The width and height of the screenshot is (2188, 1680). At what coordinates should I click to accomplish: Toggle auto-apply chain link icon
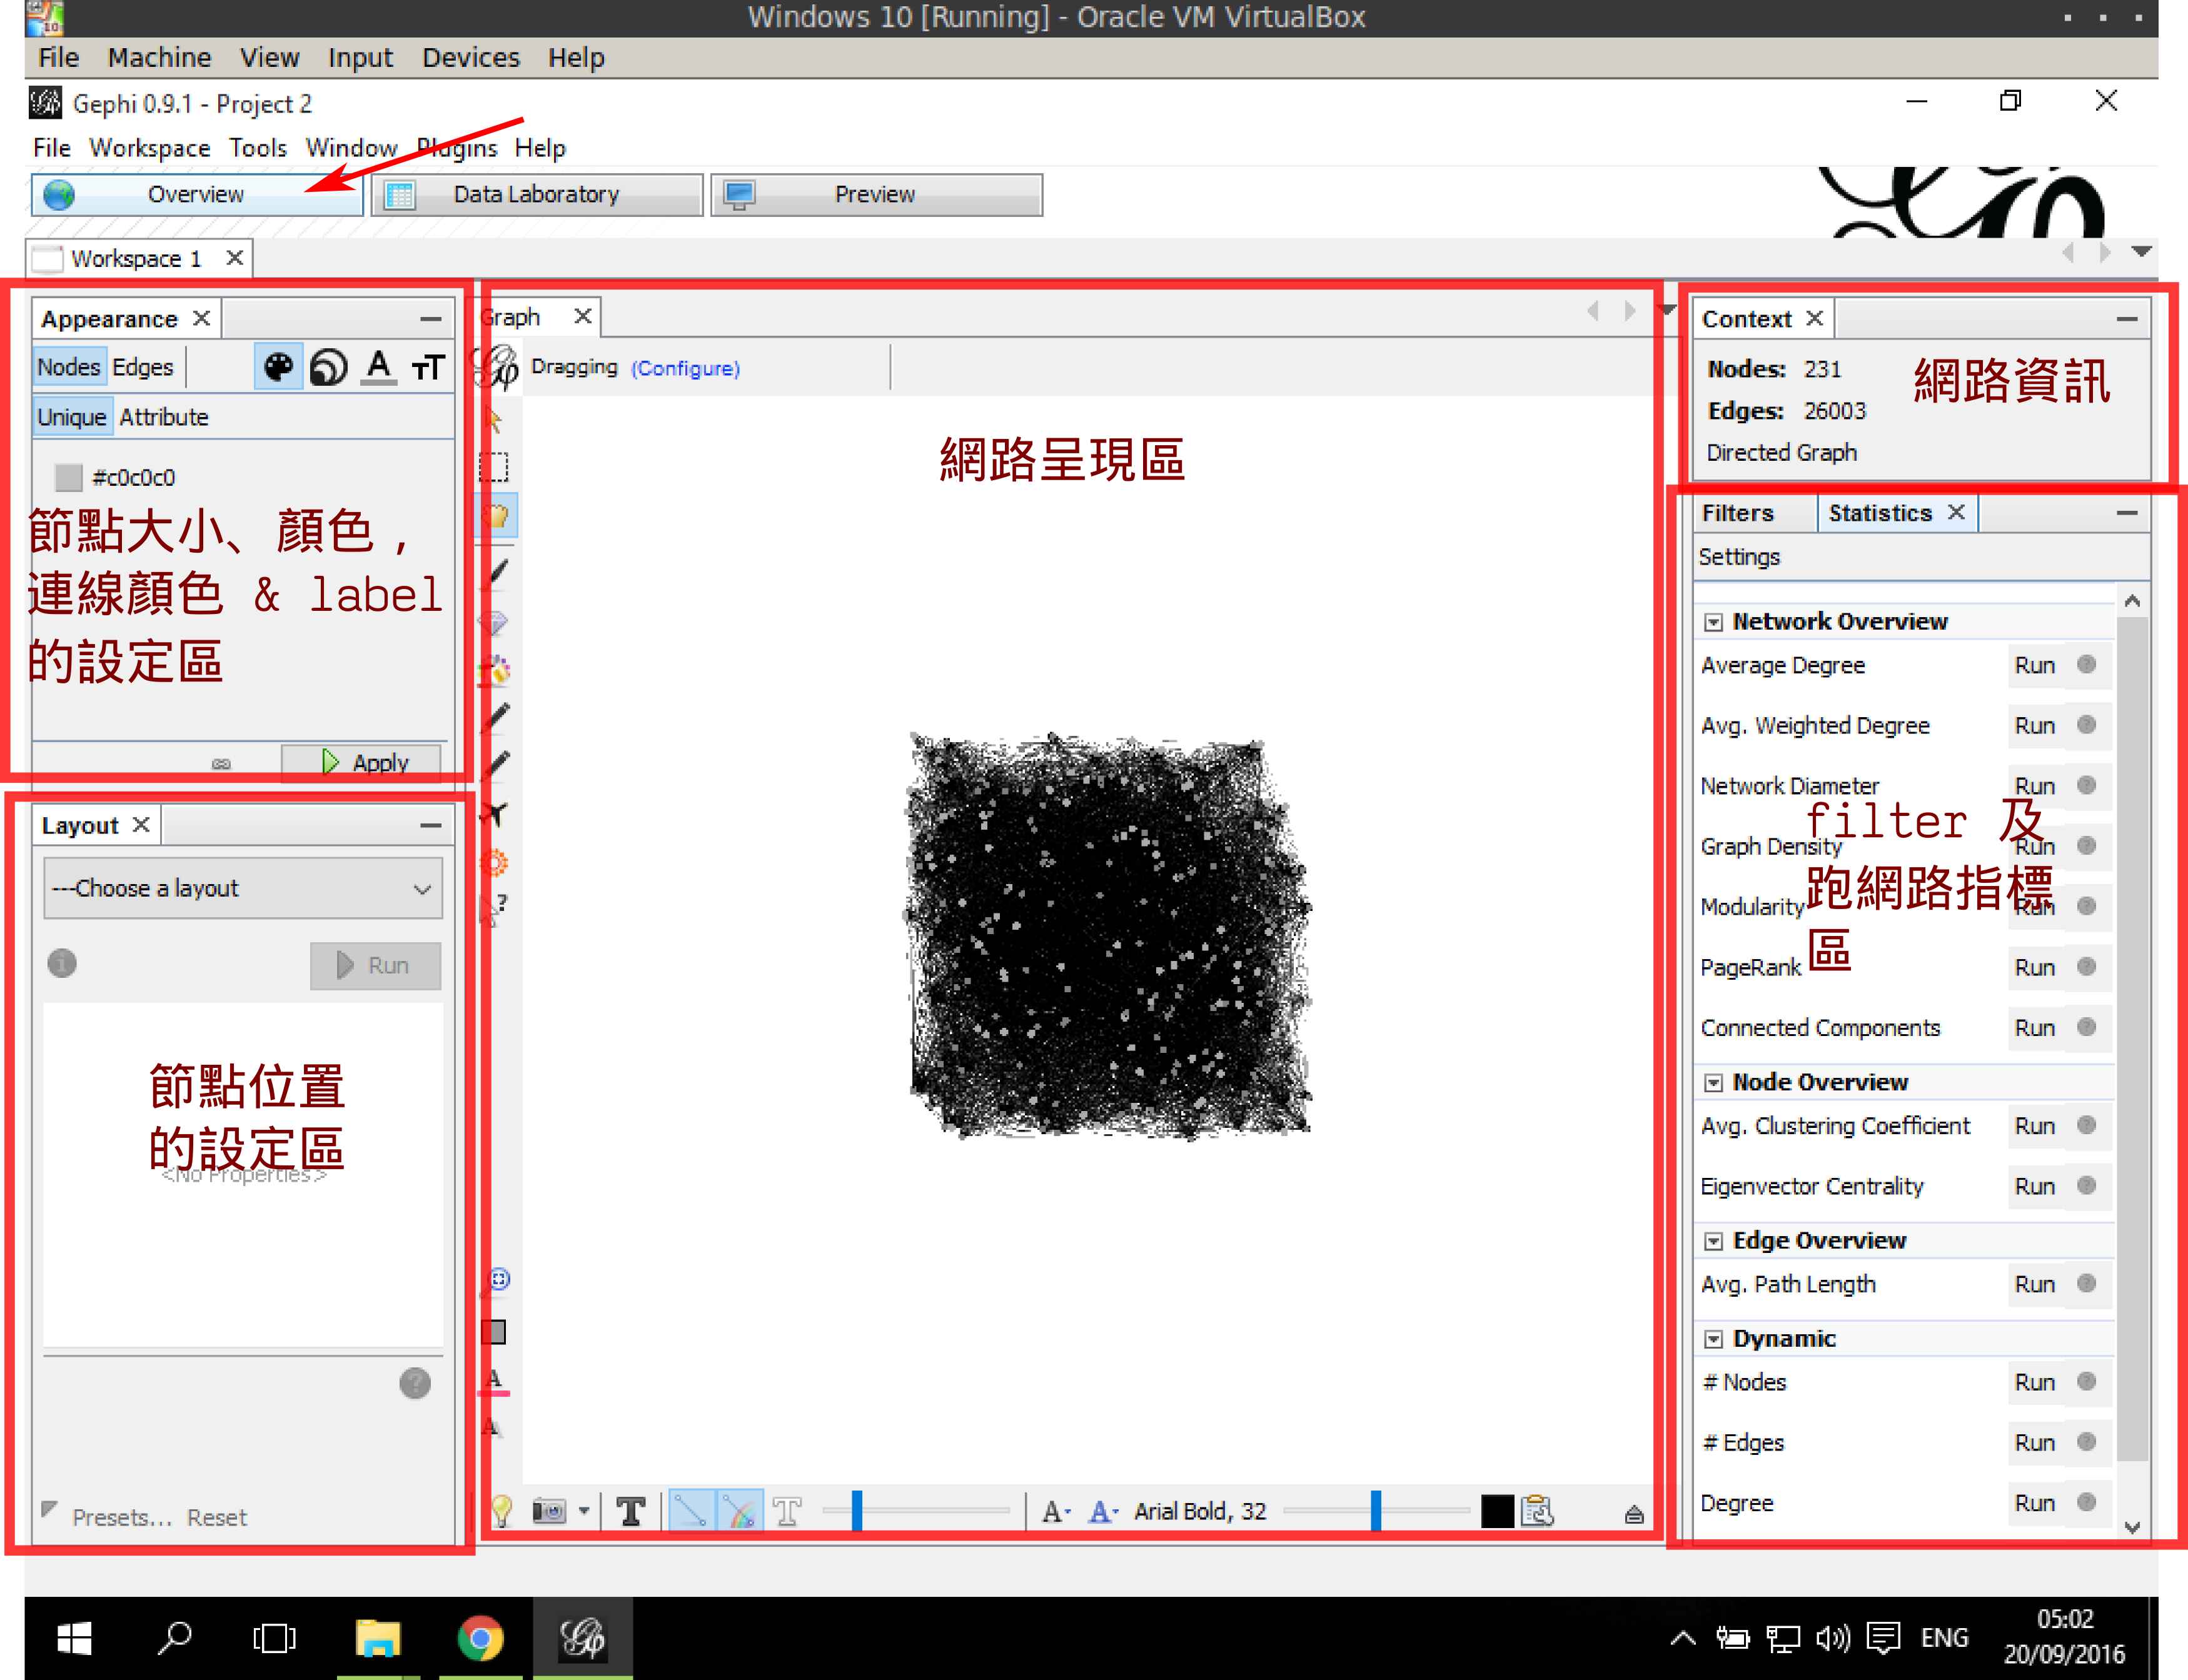221,763
